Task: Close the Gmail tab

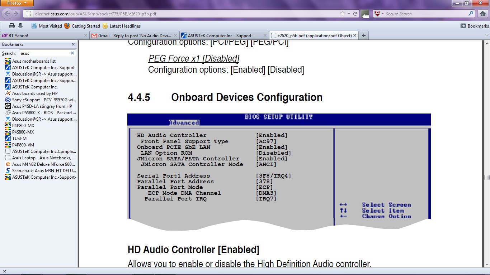Action: [x=175, y=35]
